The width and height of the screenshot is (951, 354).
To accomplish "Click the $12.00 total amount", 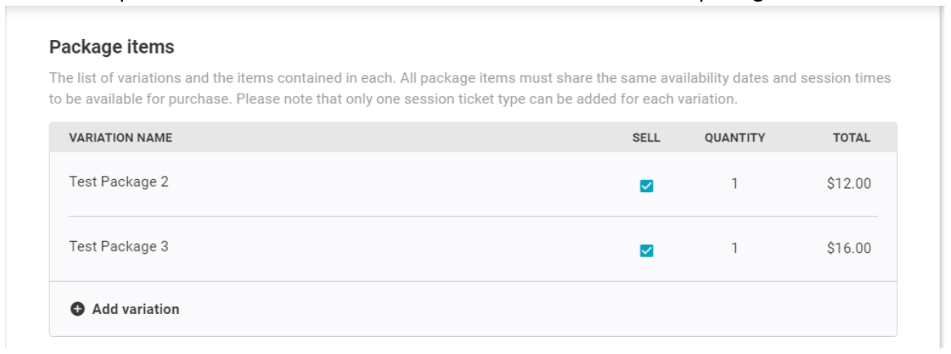I will tap(848, 183).
